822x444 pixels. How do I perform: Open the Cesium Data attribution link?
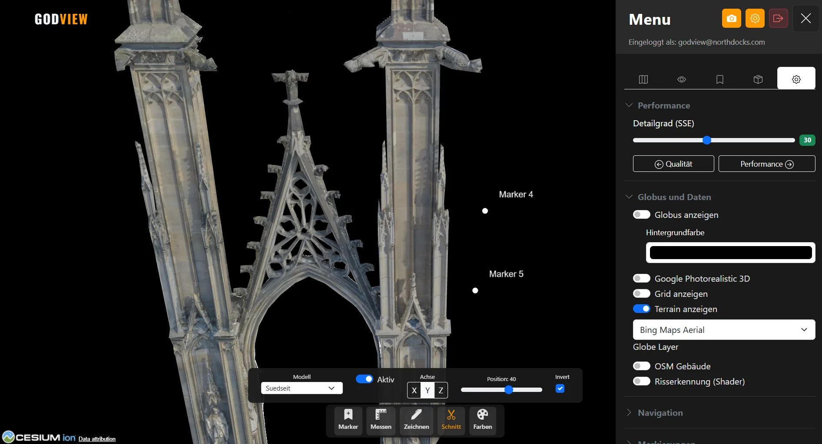point(96,439)
